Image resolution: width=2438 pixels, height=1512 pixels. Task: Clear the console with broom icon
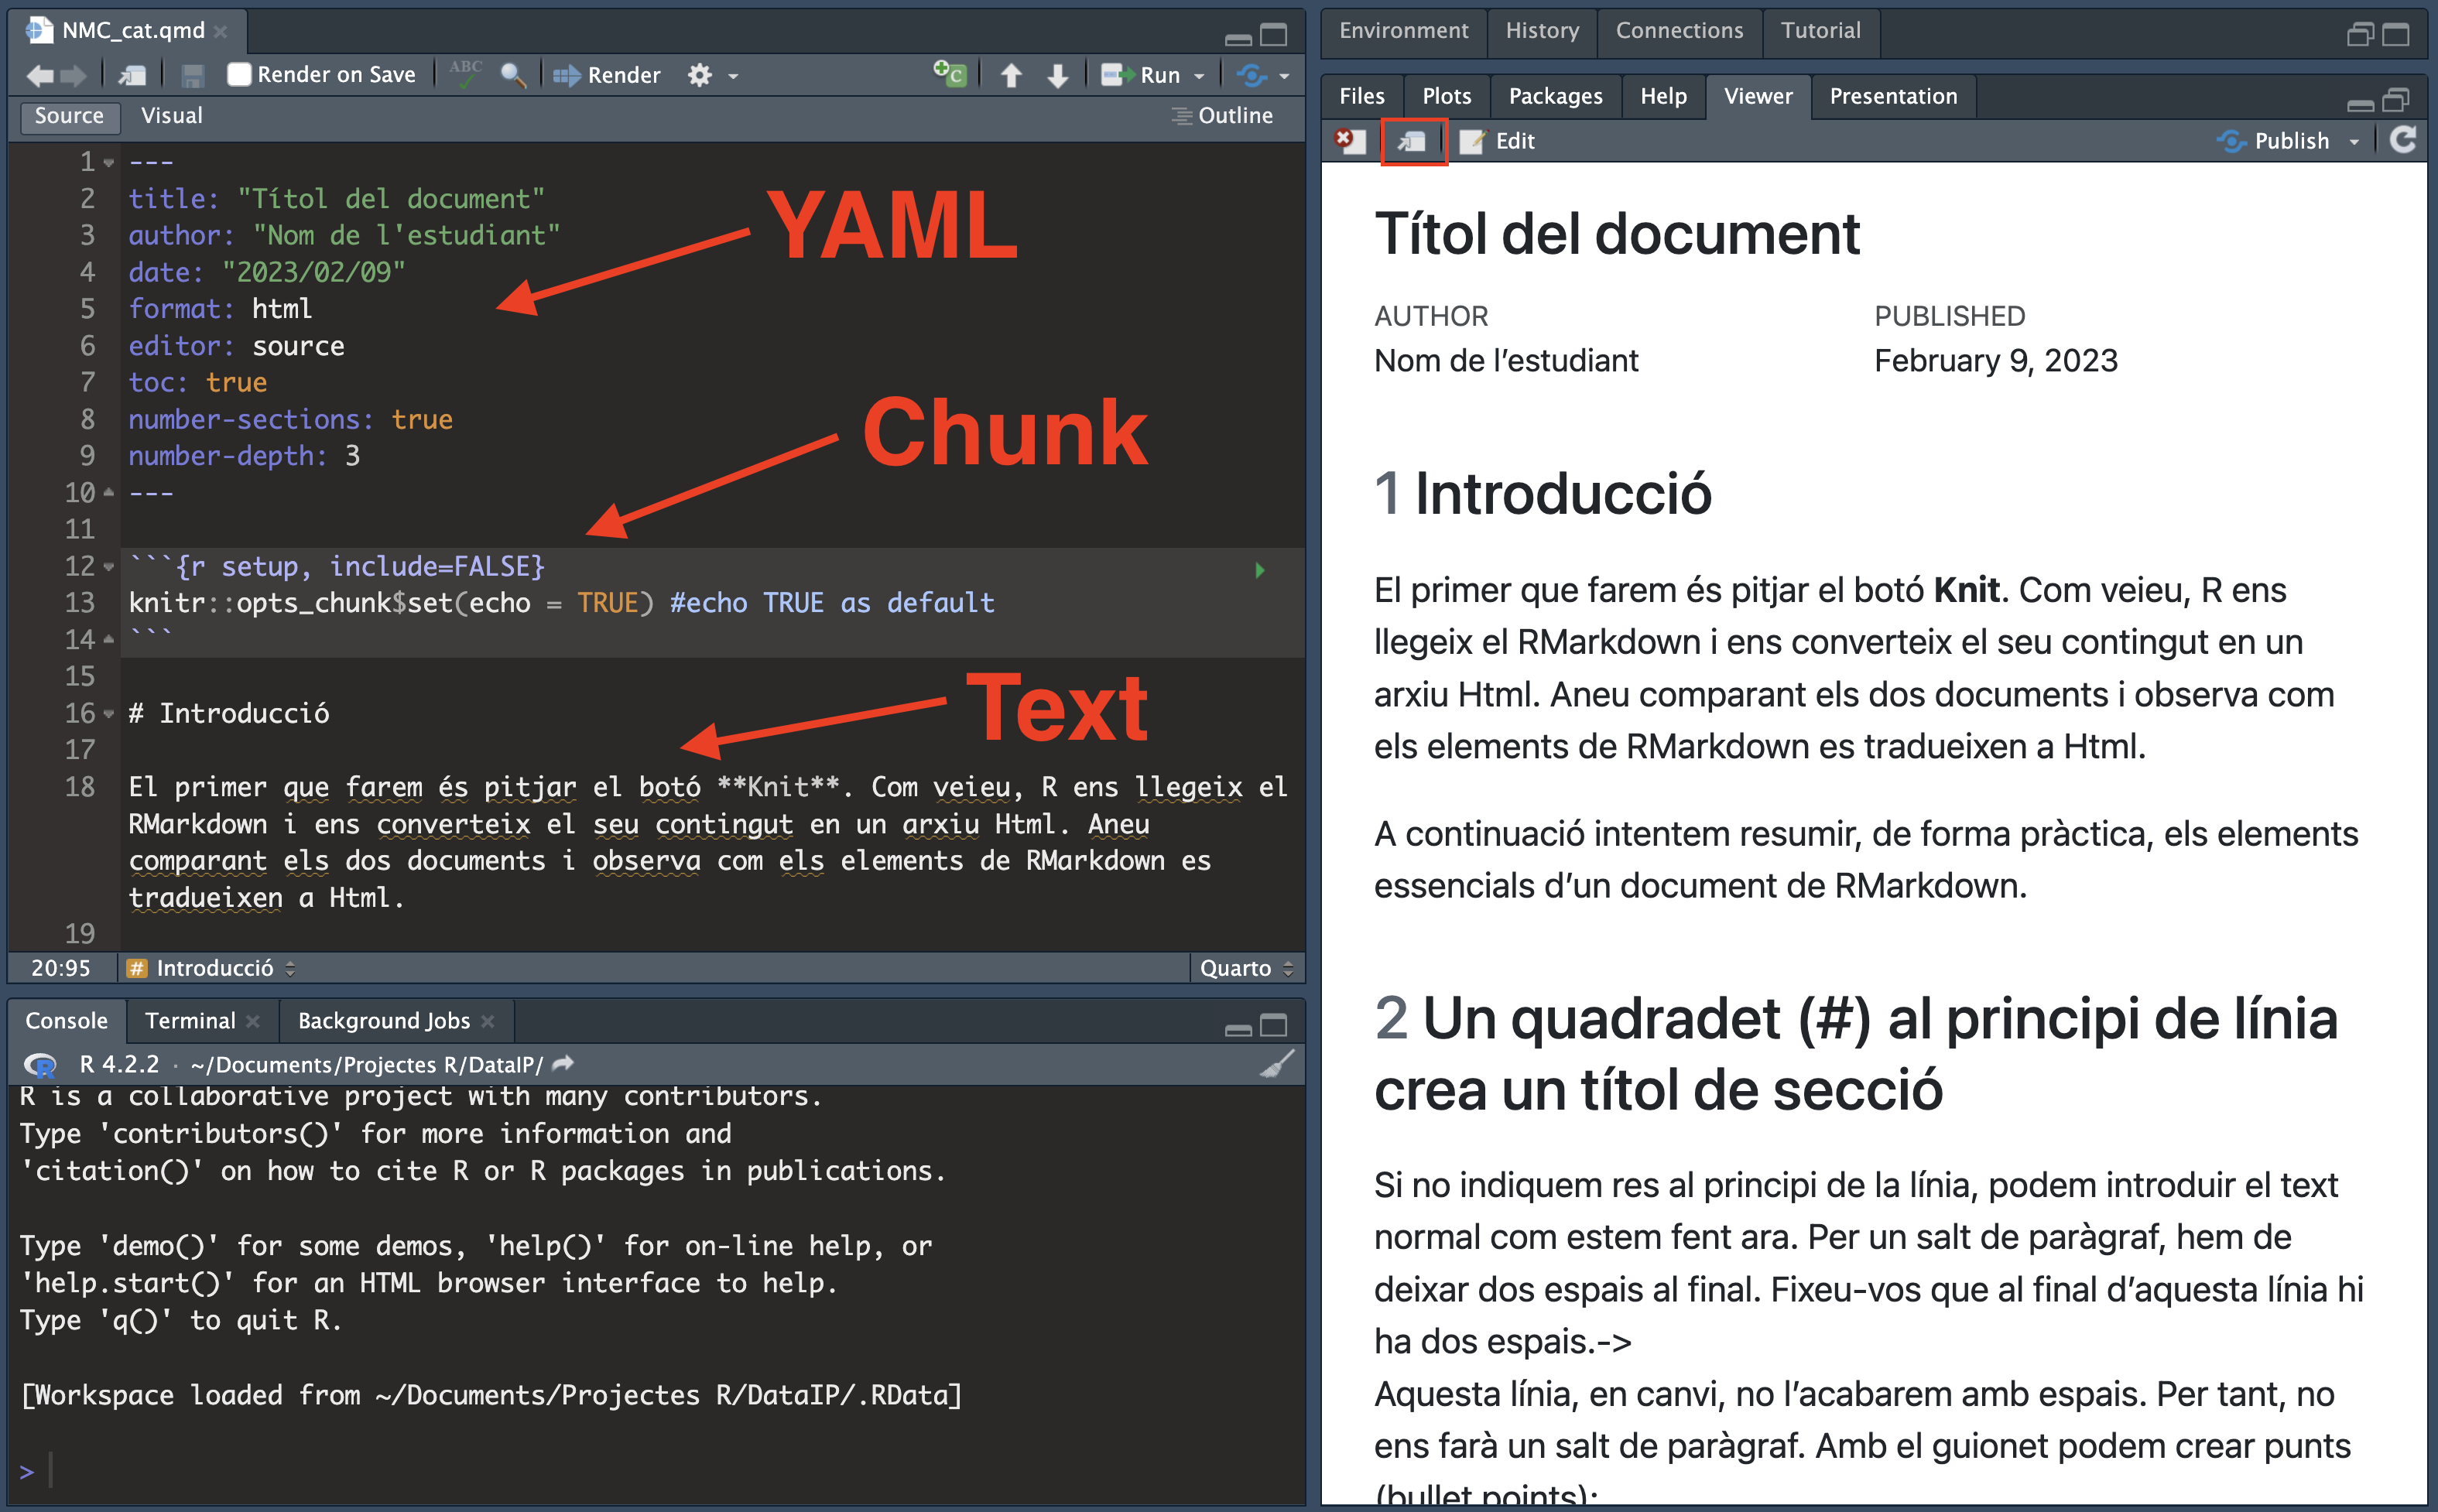pos(1277,1064)
